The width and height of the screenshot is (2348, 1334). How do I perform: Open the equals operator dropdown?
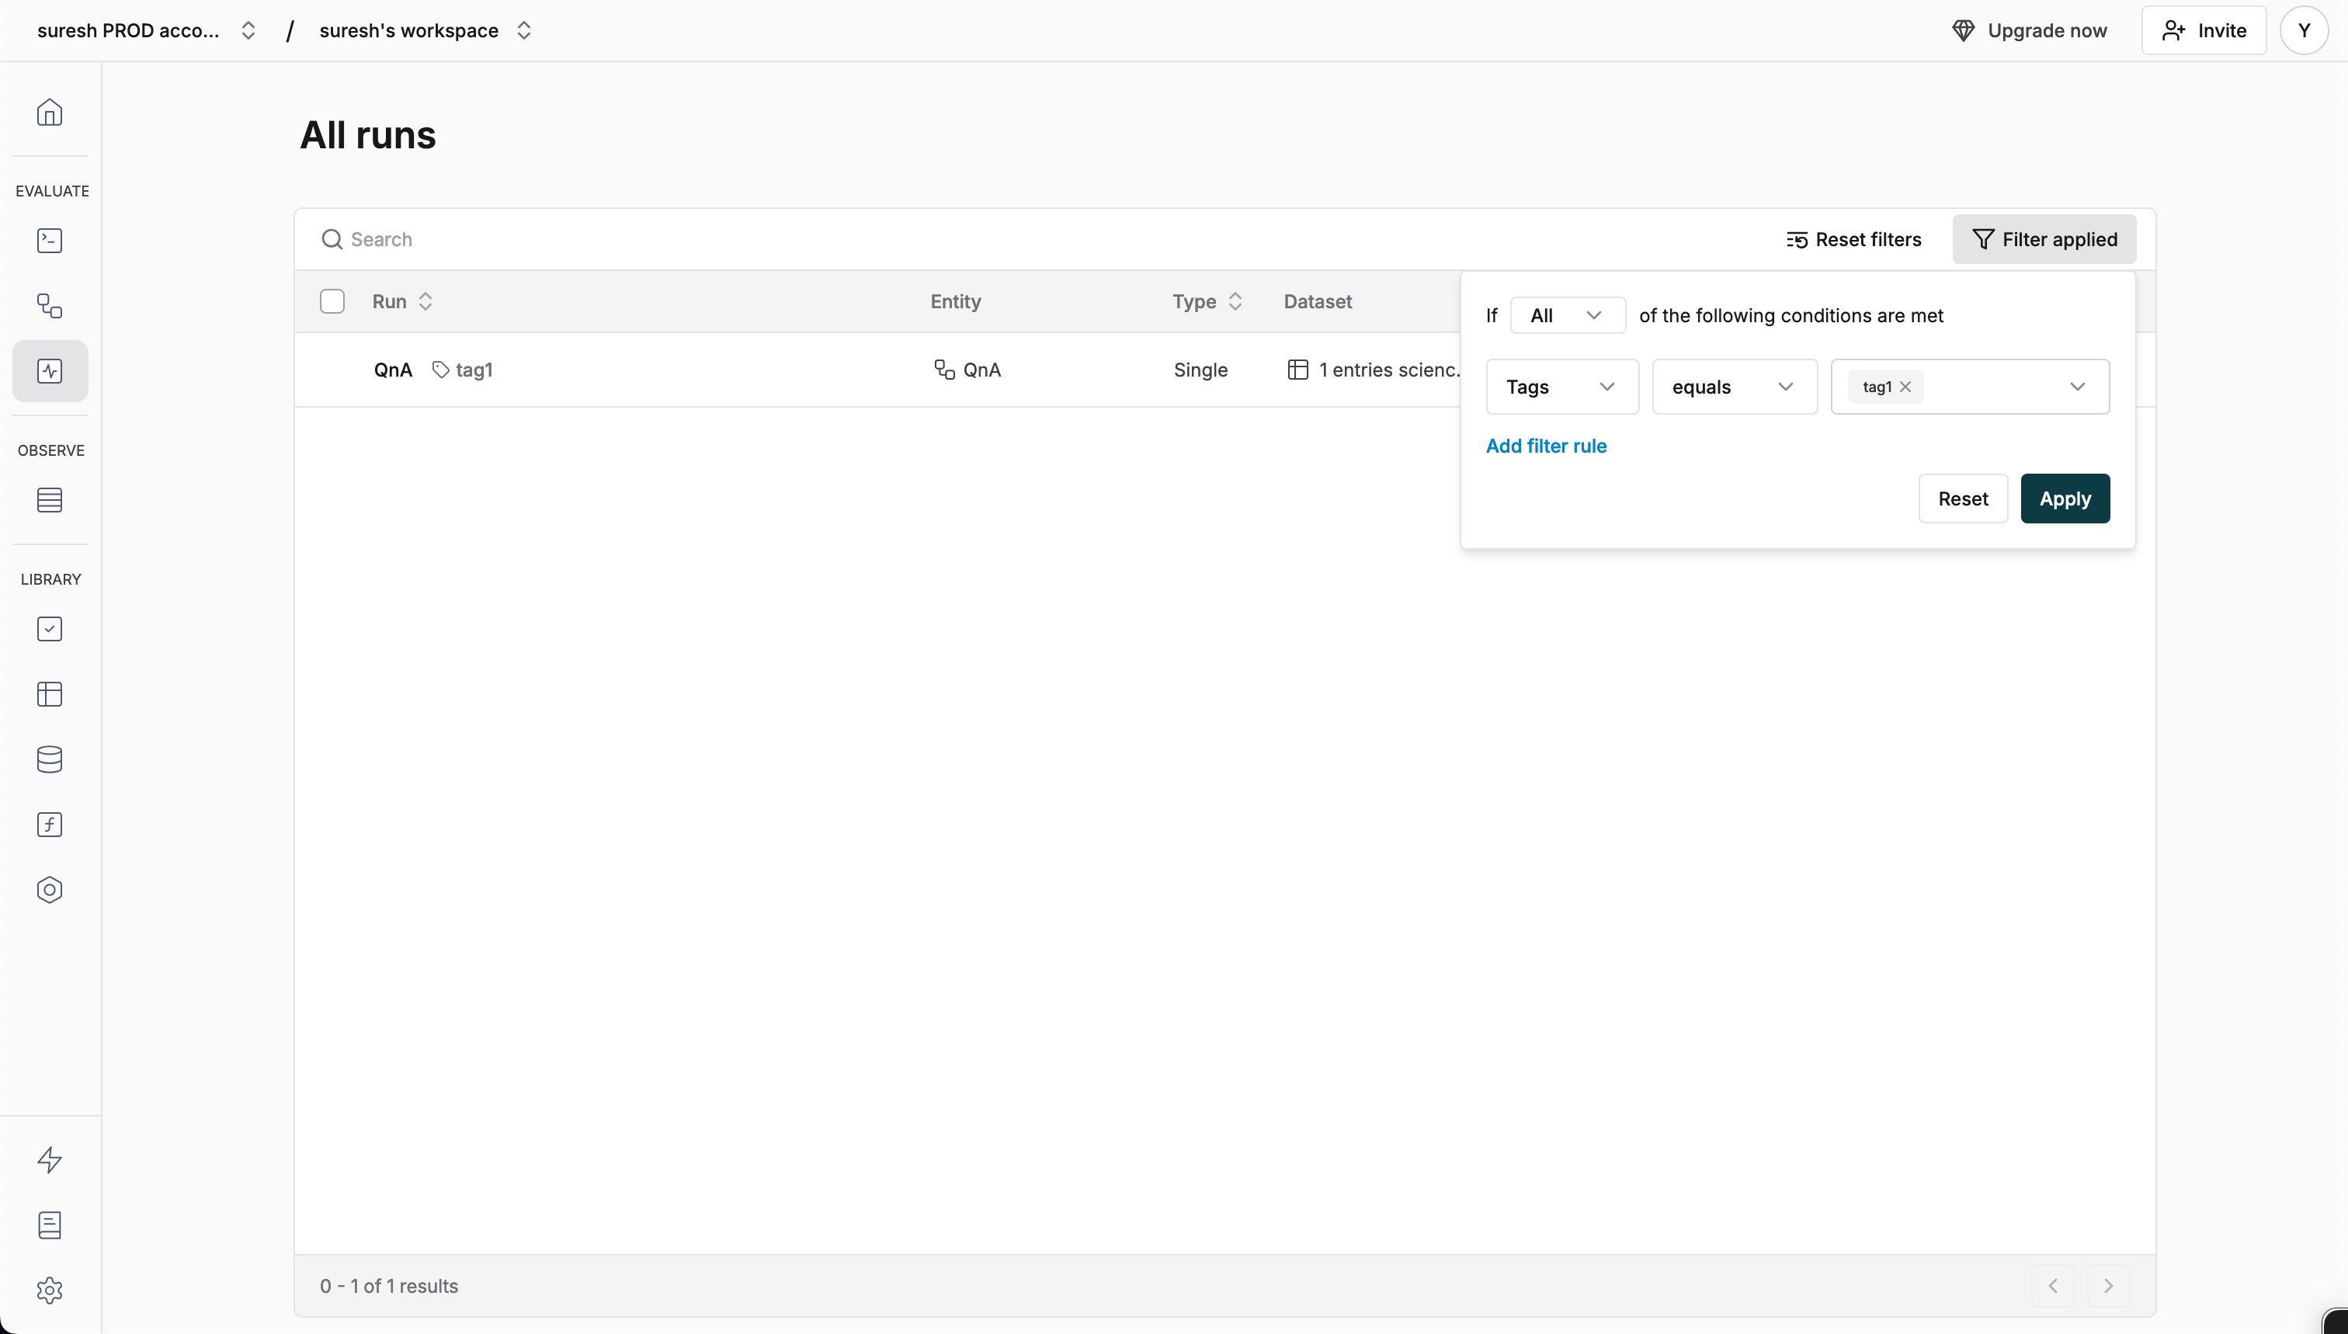coord(1734,387)
